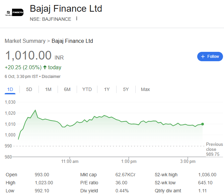Screen dimensions: 224x196
Task: Switch to the YTD chart tab
Action: tap(87, 89)
